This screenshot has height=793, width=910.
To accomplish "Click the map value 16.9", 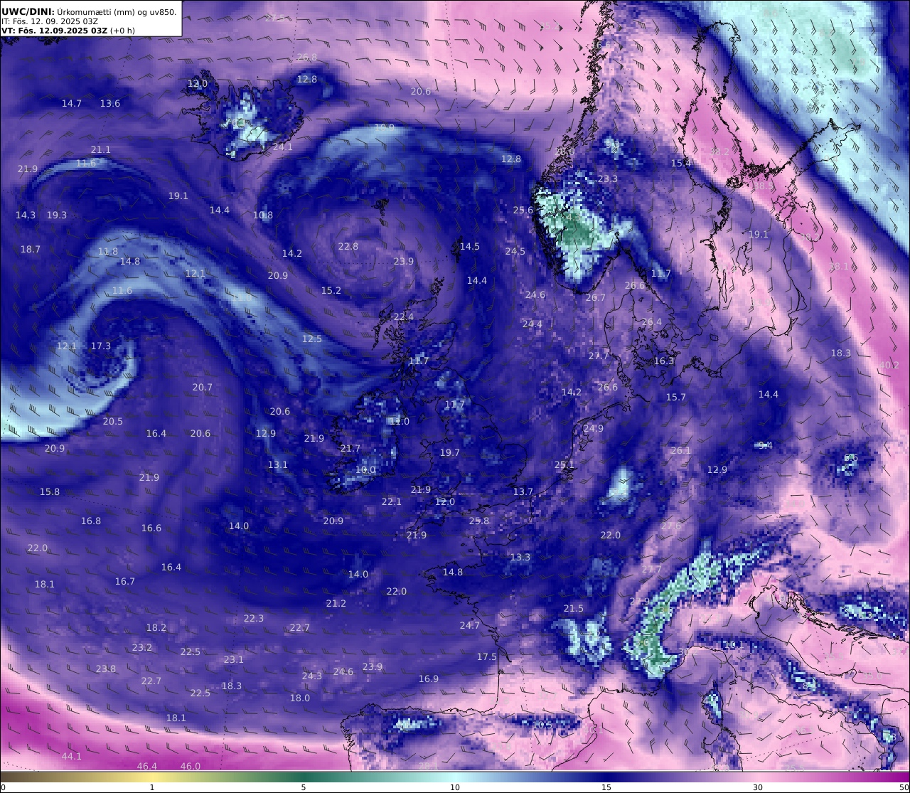I will (429, 678).
